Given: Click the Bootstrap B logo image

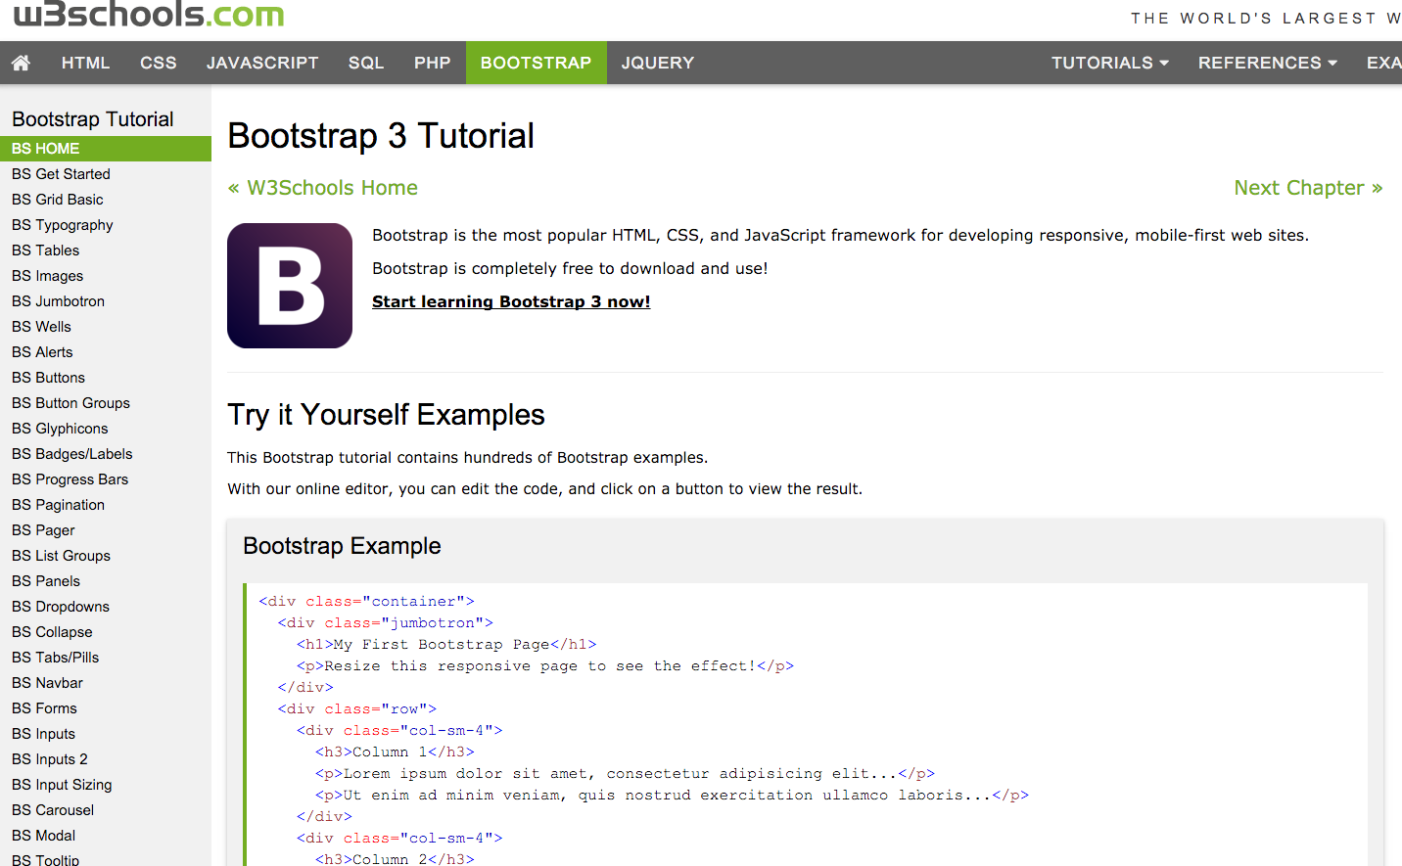Looking at the screenshot, I should coord(290,286).
